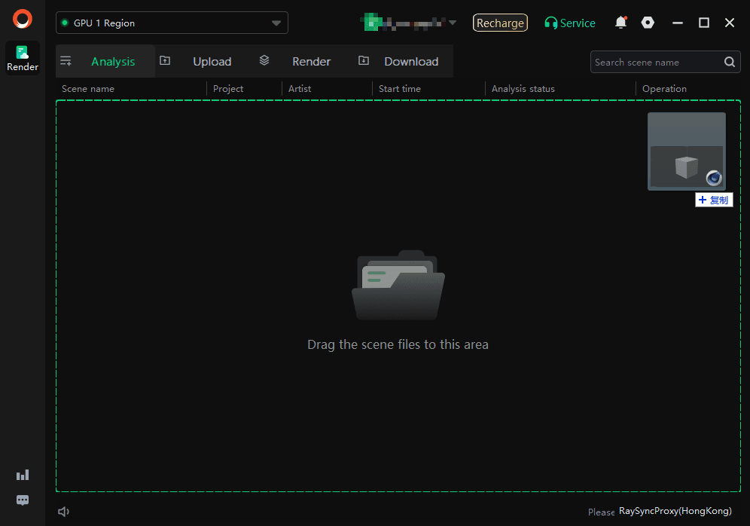The image size is (750, 526).
Task: Go to the Download tab
Action: point(410,62)
